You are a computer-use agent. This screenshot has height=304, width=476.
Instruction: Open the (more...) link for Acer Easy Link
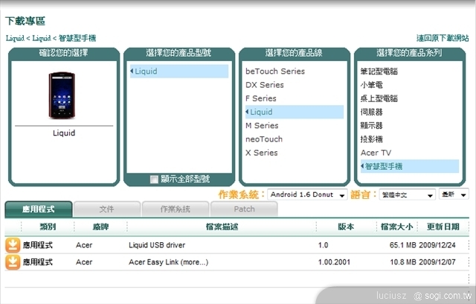pyautogui.click(x=194, y=262)
